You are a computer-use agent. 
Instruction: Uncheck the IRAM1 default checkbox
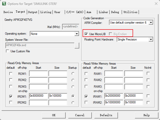point(86,96)
